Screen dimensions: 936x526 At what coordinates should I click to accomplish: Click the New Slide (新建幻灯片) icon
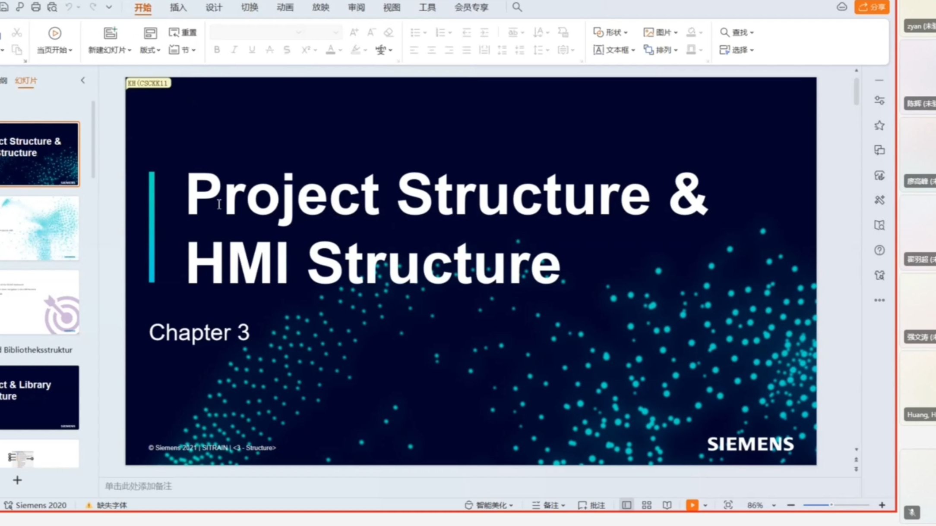(x=110, y=33)
